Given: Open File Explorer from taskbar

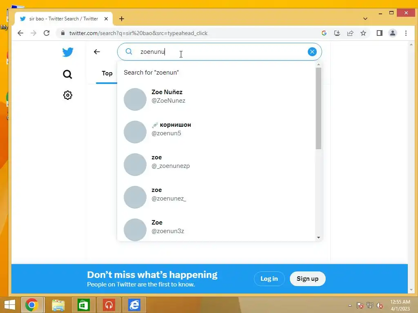Looking at the screenshot, I should tap(58, 305).
